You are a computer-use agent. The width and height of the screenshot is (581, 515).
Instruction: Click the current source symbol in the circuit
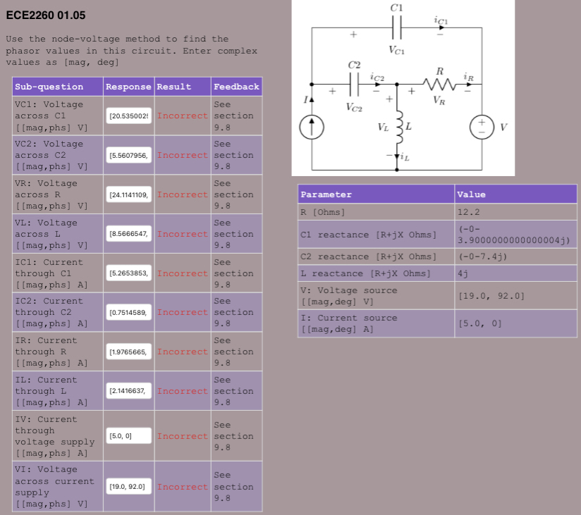point(312,127)
